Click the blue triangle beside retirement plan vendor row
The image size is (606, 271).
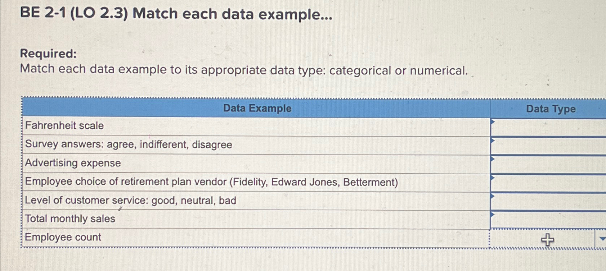click(493, 177)
